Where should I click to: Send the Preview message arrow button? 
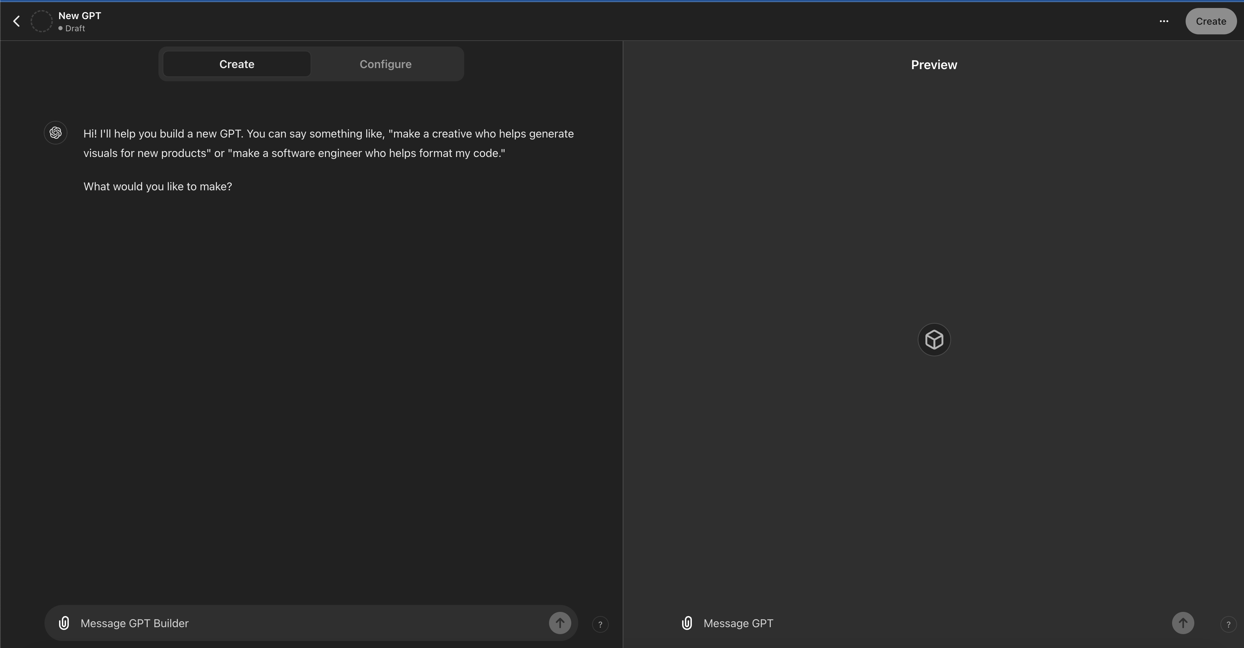(1183, 623)
